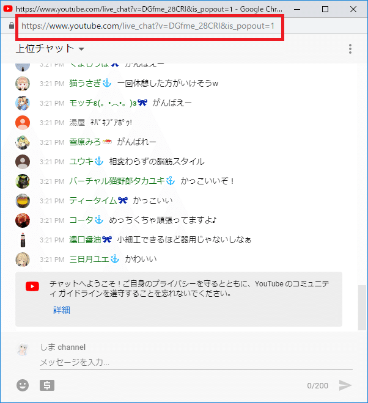Click モッチ's avatar image

(x=23, y=103)
